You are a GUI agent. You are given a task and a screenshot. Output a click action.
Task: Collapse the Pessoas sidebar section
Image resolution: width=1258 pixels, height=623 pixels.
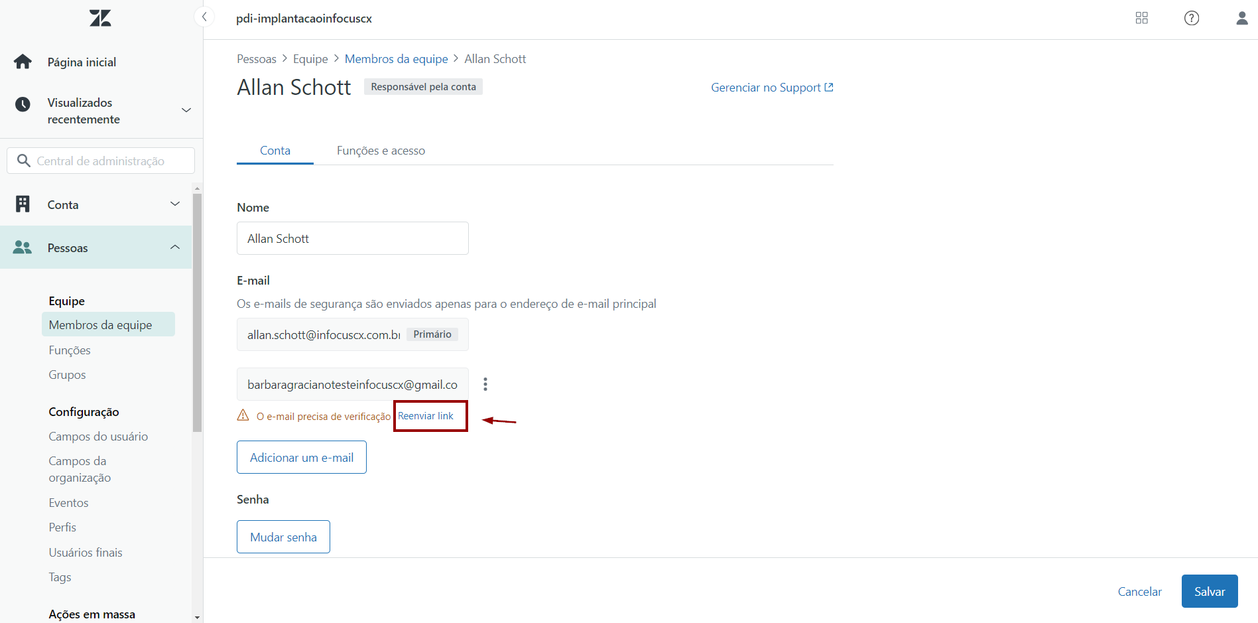click(175, 247)
